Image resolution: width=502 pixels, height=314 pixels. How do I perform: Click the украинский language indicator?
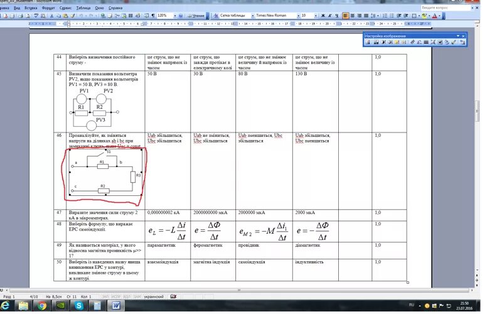tap(154, 296)
